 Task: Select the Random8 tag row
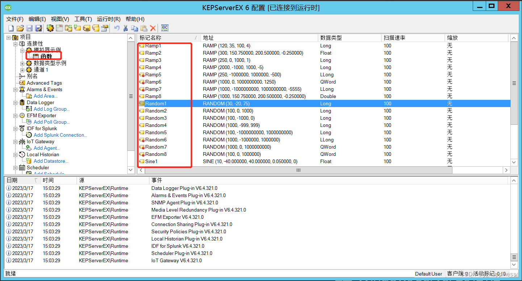pyautogui.click(x=324, y=154)
